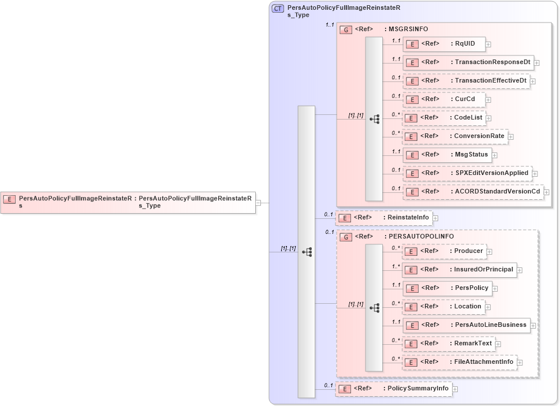This screenshot has height=406, width=560.
Task: Expand the ACORDStandardVersionCd element
Action: tap(545, 191)
